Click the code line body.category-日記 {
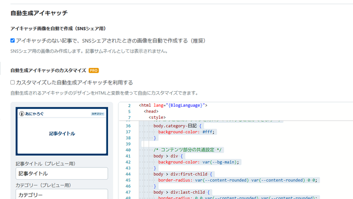This screenshot has height=199, width=353. click(178, 126)
